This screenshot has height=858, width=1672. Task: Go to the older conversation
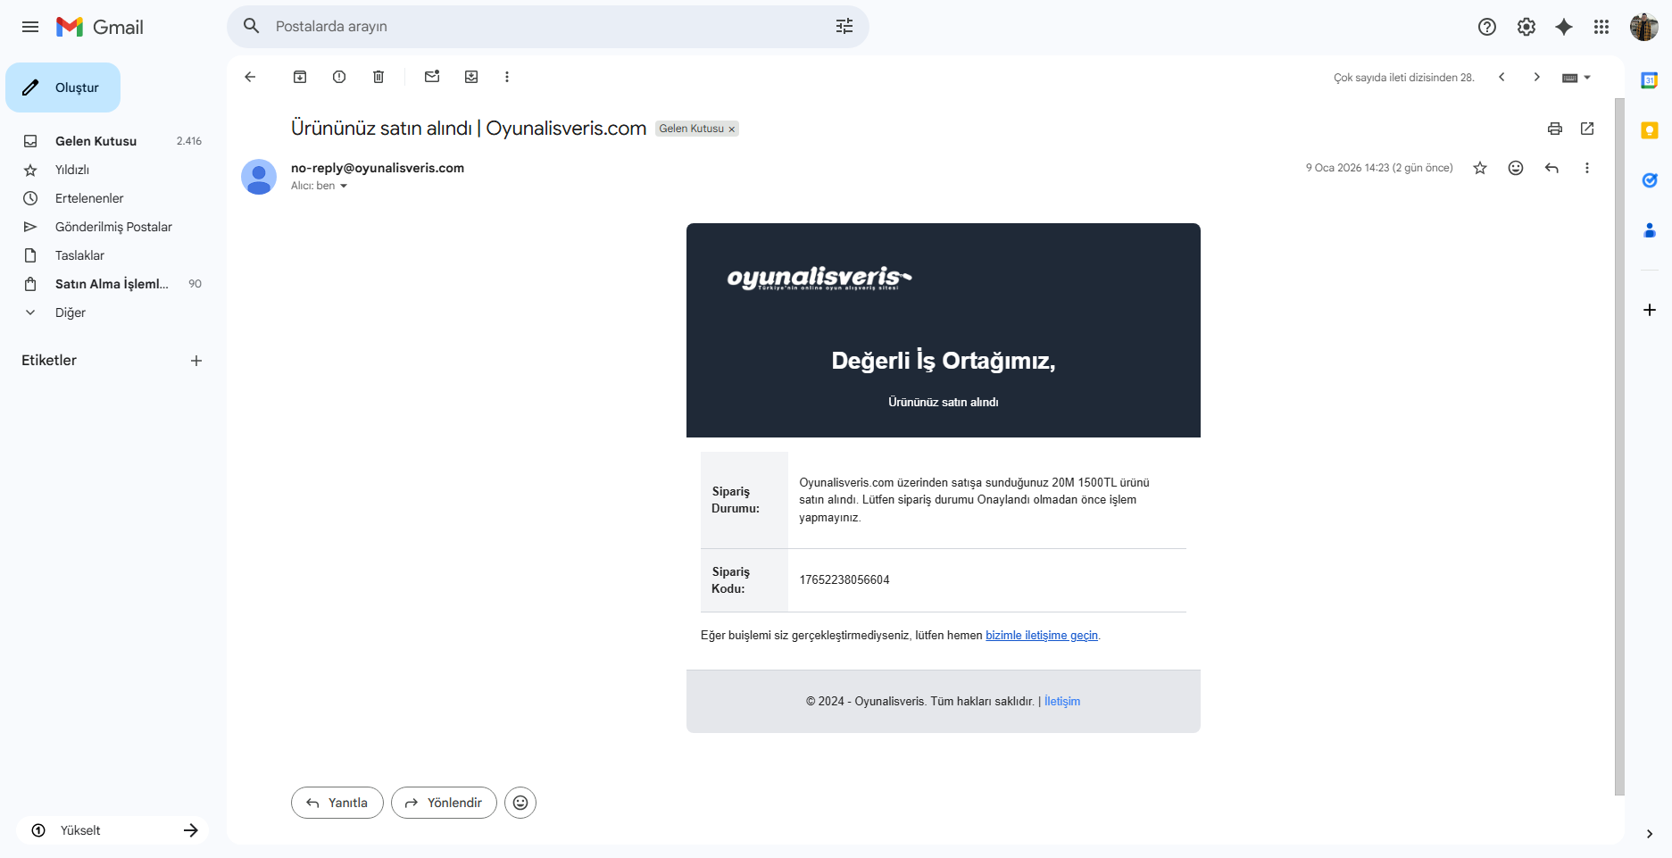click(1536, 77)
